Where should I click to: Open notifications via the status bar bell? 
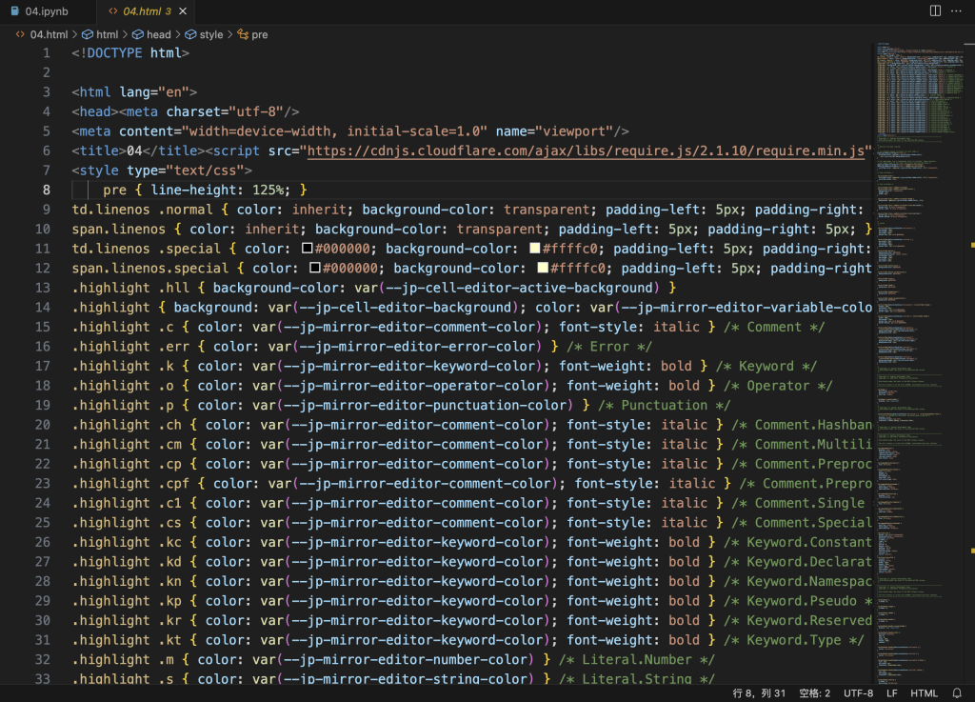pyautogui.click(x=957, y=692)
